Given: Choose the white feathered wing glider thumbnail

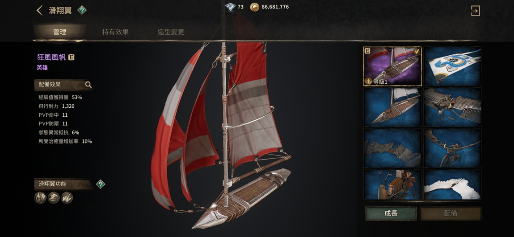Looking at the screenshot, I should tap(453, 185).
